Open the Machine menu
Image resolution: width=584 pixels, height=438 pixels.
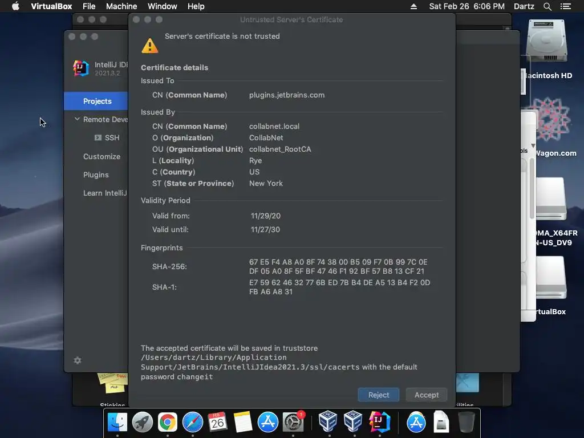coord(121,6)
